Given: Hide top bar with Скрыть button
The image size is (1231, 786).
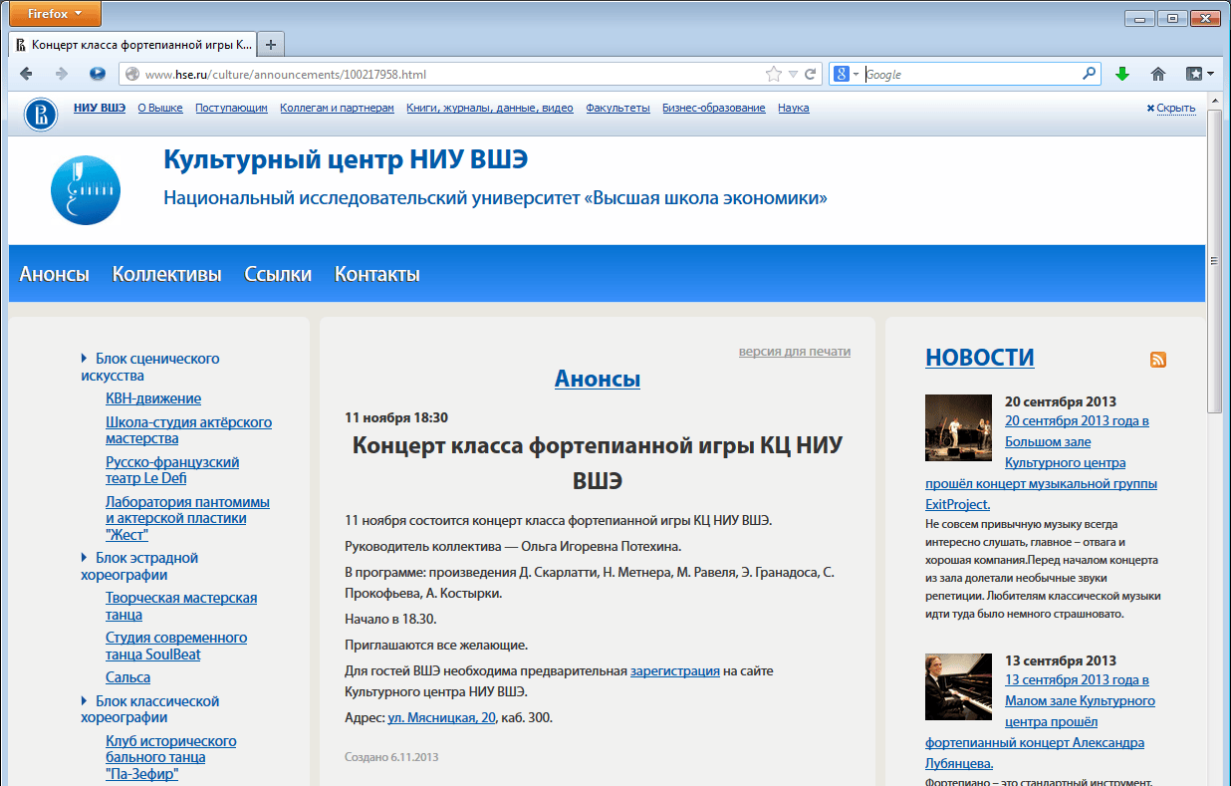Looking at the screenshot, I should (x=1170, y=108).
